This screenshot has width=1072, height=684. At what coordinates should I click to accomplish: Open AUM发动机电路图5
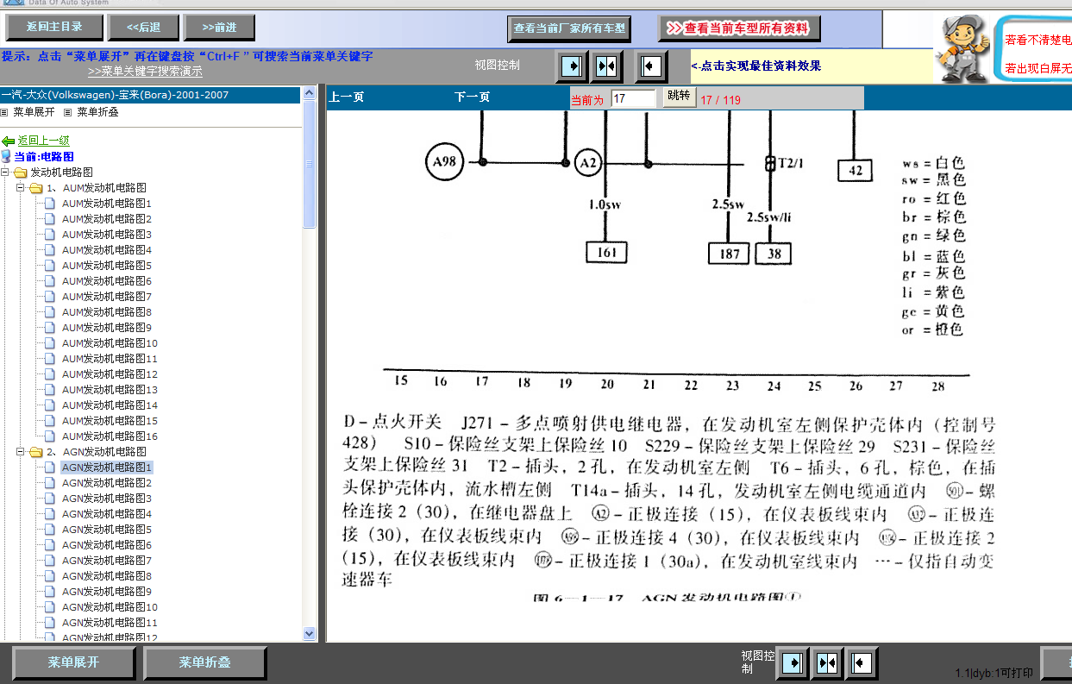(106, 266)
